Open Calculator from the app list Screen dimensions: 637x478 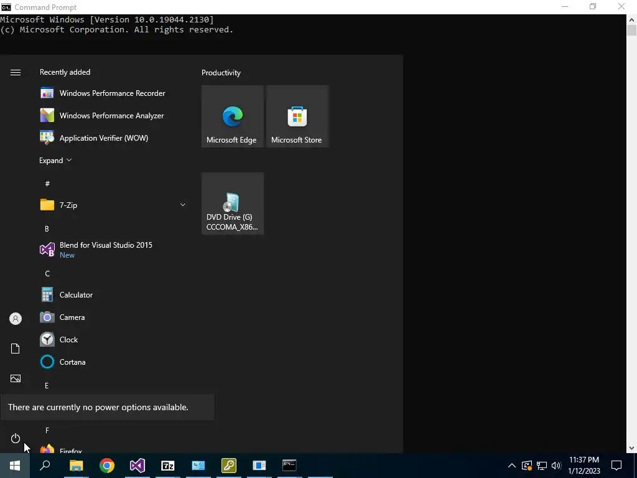pyautogui.click(x=113, y=294)
